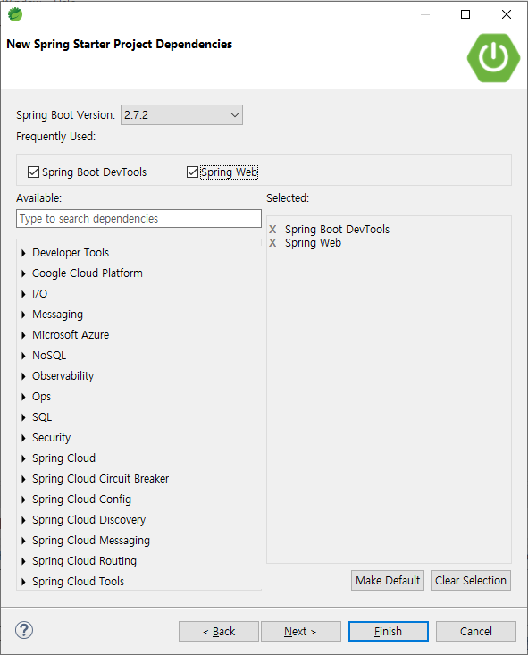This screenshot has height=655, width=528.
Task: Expand the Developer Tools category
Action: (23, 253)
